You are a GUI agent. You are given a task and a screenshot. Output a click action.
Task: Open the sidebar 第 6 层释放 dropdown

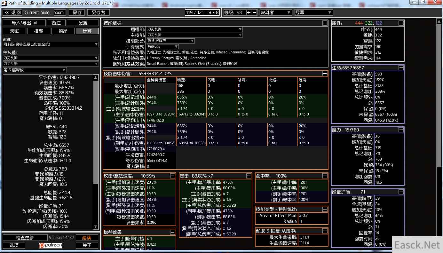coord(35,70)
